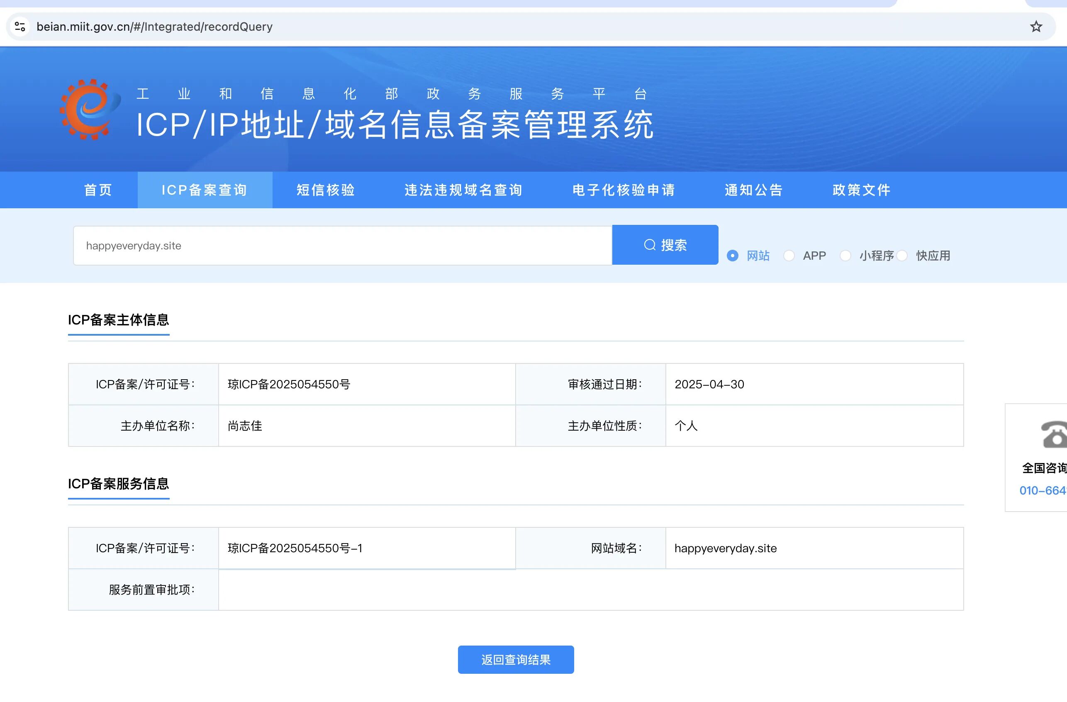
Task: Click the 010 consultation phone number
Action: tap(1043, 490)
